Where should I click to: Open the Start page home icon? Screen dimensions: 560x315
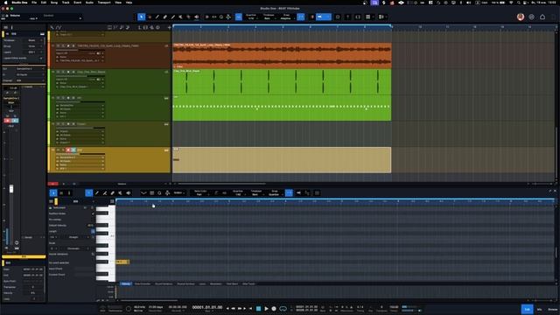[542, 17]
